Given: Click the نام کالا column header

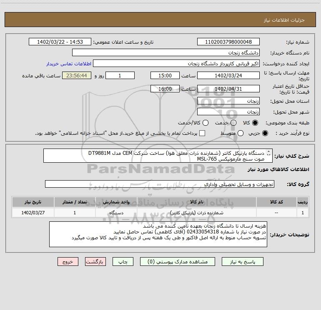Looking at the screenshot, I should [196, 202].
